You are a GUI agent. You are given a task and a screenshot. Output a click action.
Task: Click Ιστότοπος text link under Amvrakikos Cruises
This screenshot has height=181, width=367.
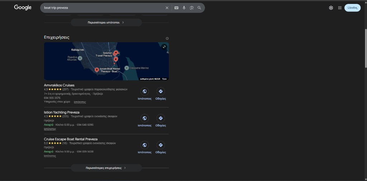pyautogui.click(x=80, y=102)
